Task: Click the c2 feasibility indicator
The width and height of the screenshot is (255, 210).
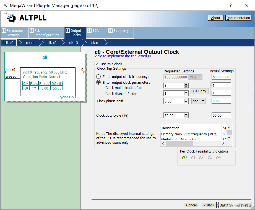Action: coord(201,157)
